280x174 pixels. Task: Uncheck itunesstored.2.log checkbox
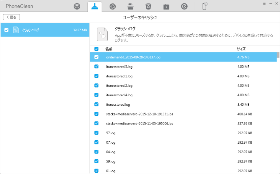tap(96, 85)
